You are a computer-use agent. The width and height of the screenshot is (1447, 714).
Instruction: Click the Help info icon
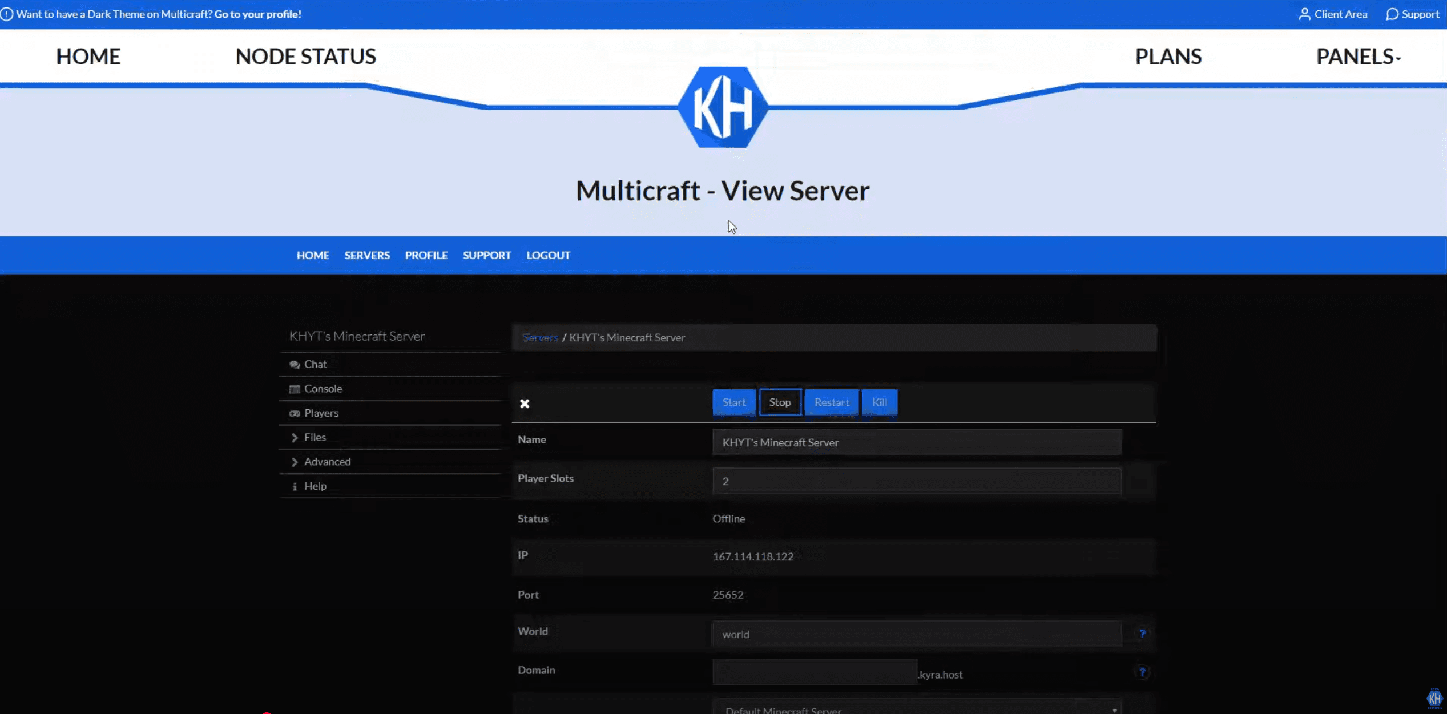(295, 486)
